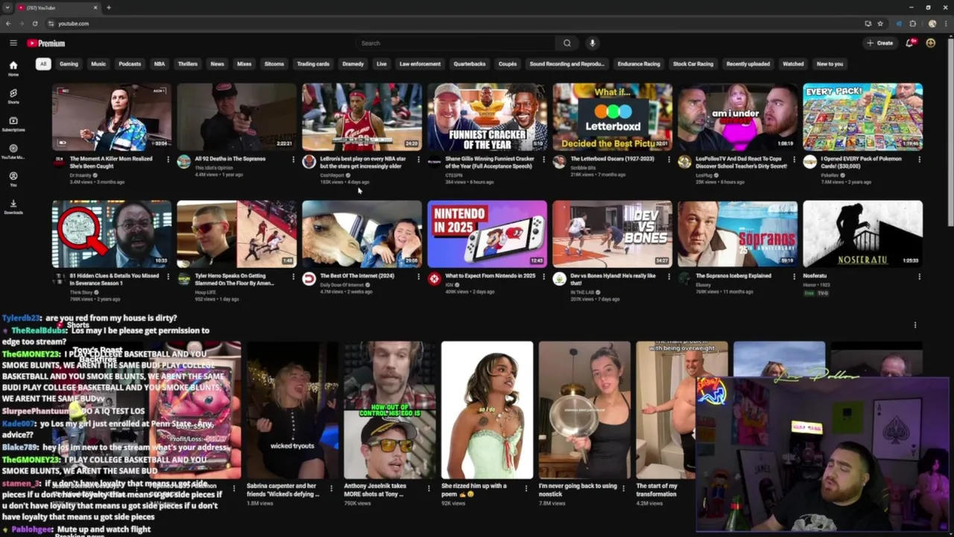
Task: Bookmark this page with the star icon
Action: (x=880, y=23)
